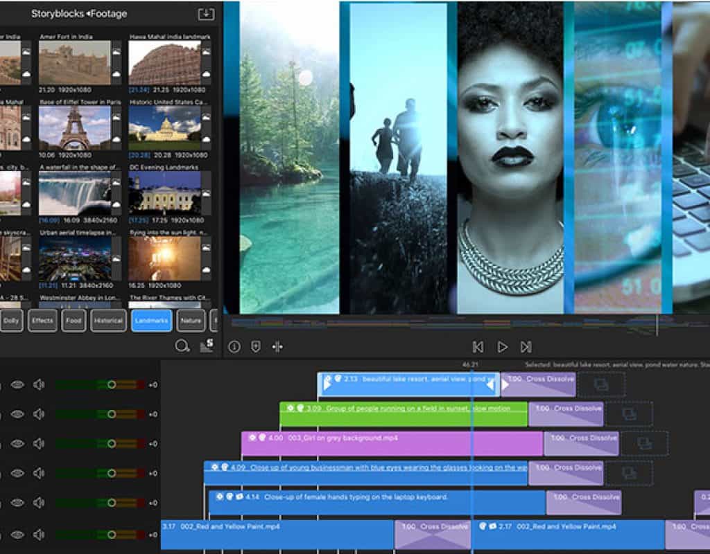The height and width of the screenshot is (554, 710).
Task: Mute audio on Red and Yellow Paint track
Action: point(39,535)
